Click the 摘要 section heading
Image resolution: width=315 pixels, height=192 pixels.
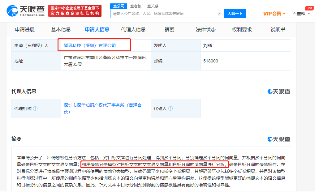coord(16,139)
